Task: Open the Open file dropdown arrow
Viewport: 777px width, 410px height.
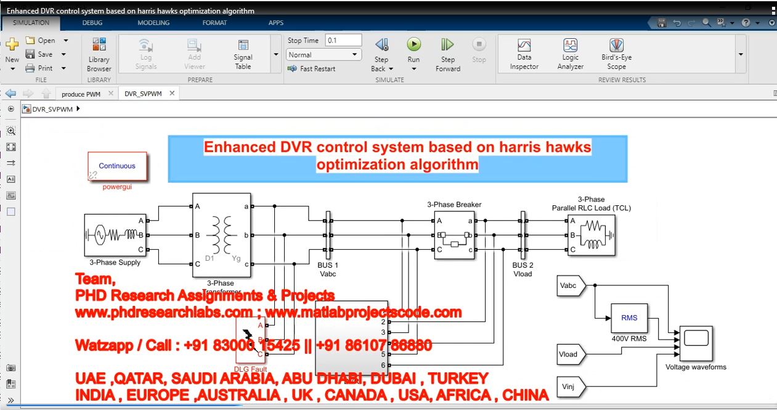Action: coord(65,41)
